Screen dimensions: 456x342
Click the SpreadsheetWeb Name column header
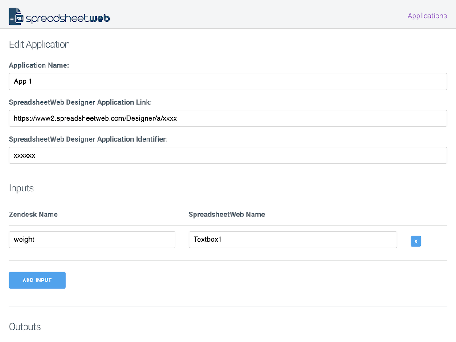(x=227, y=215)
